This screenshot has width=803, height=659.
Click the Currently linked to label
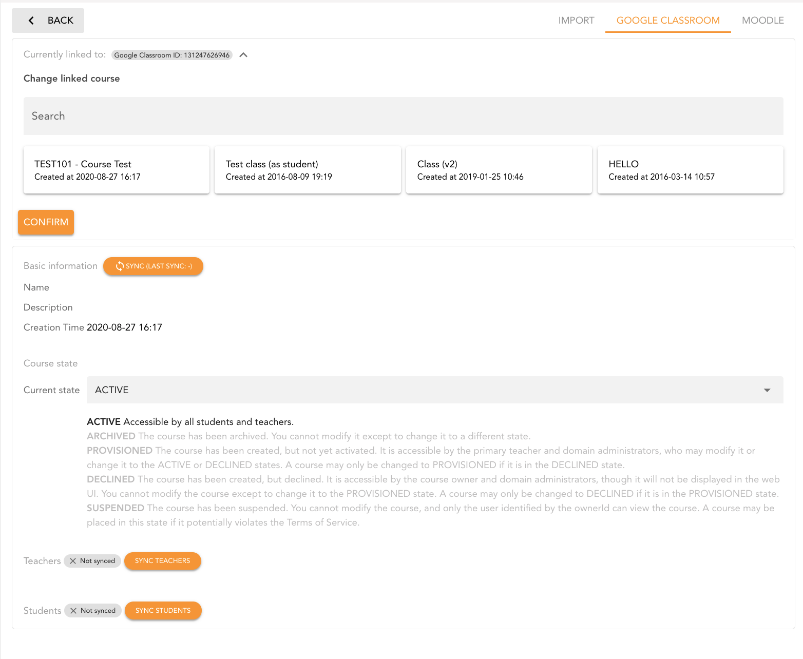pos(65,54)
